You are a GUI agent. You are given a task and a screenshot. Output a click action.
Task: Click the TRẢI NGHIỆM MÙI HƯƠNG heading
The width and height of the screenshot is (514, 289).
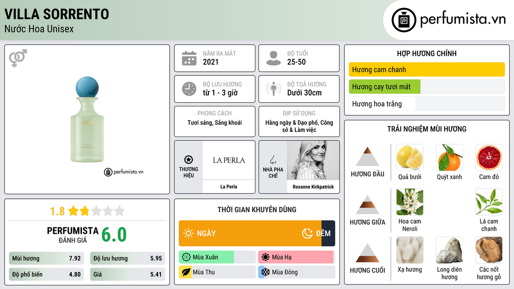427,129
